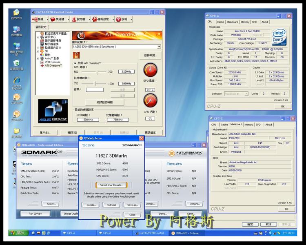Open the network places desktop icon
Viewport: 306px width, 245px height.
pyautogui.click(x=17, y=49)
